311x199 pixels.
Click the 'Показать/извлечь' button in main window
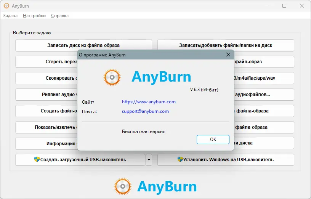pos(46,127)
